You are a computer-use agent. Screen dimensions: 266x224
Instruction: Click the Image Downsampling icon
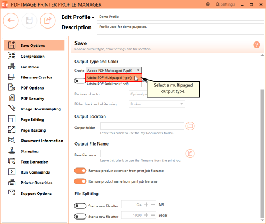tap(12, 109)
